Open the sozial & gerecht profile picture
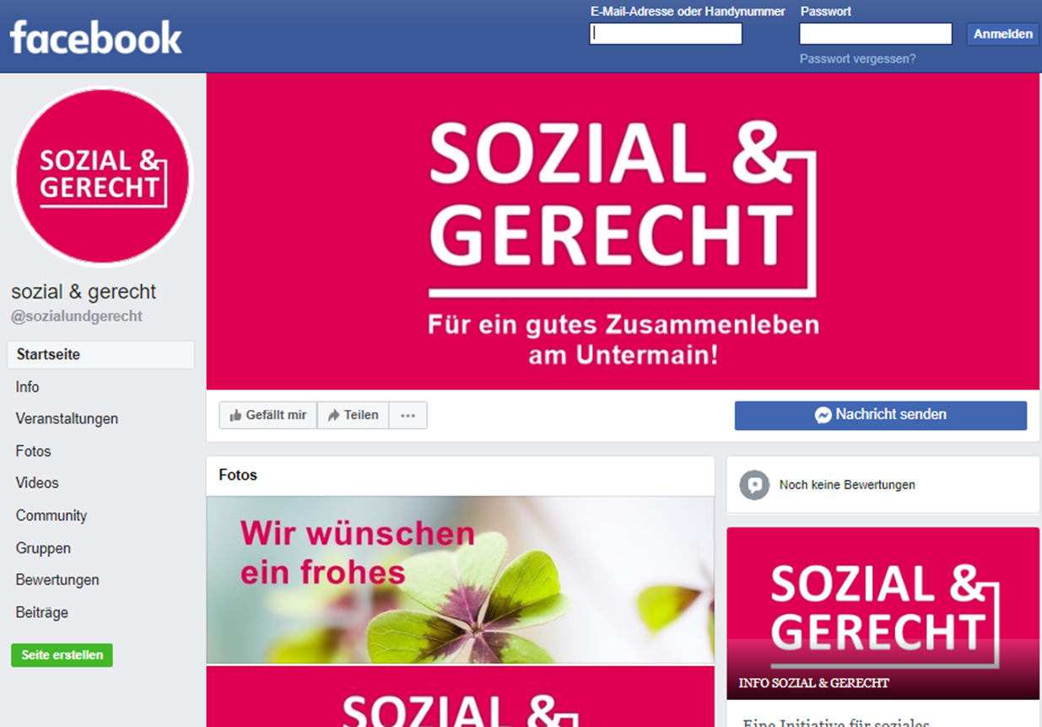Viewport: 1042px width, 727px height. tap(102, 177)
